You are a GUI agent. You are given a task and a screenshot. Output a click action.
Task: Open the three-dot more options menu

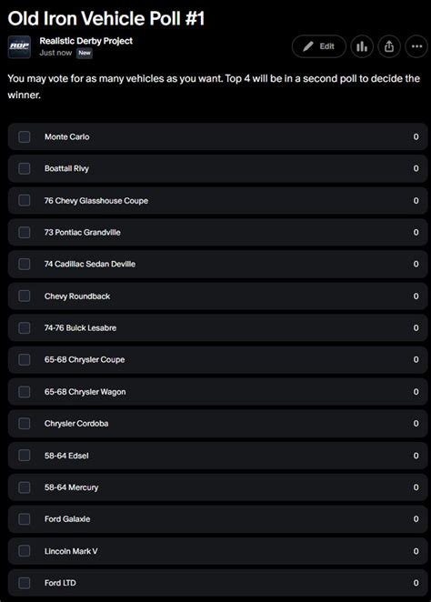[x=416, y=46]
